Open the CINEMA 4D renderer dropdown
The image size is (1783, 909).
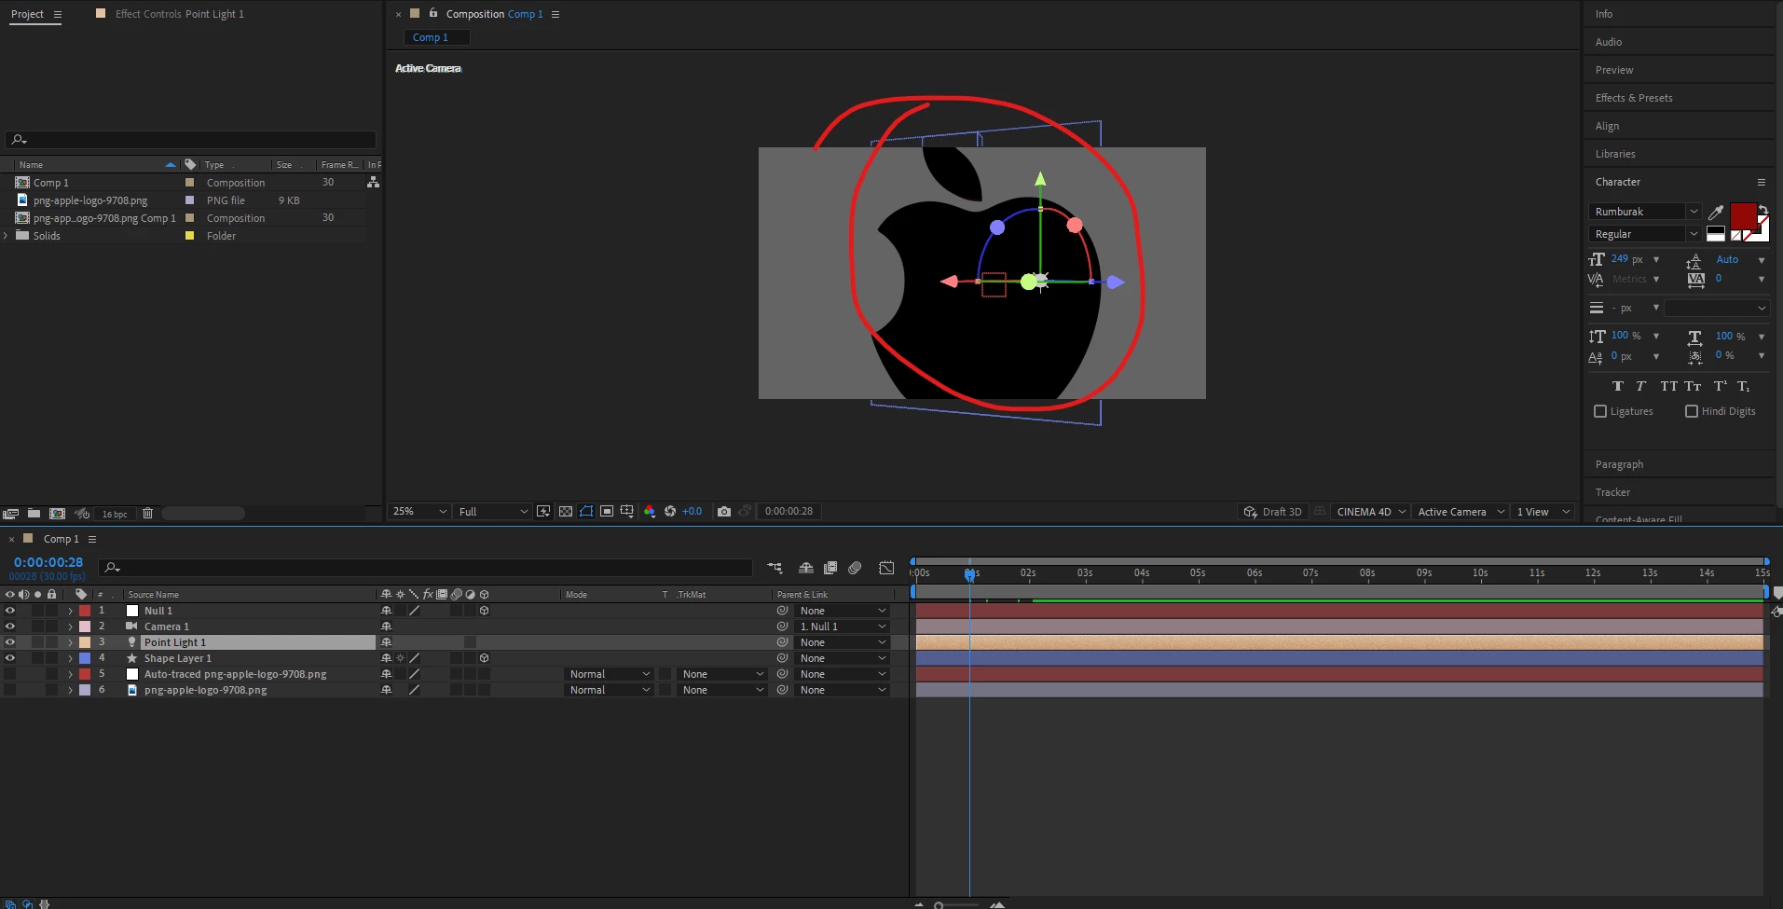(x=1370, y=512)
